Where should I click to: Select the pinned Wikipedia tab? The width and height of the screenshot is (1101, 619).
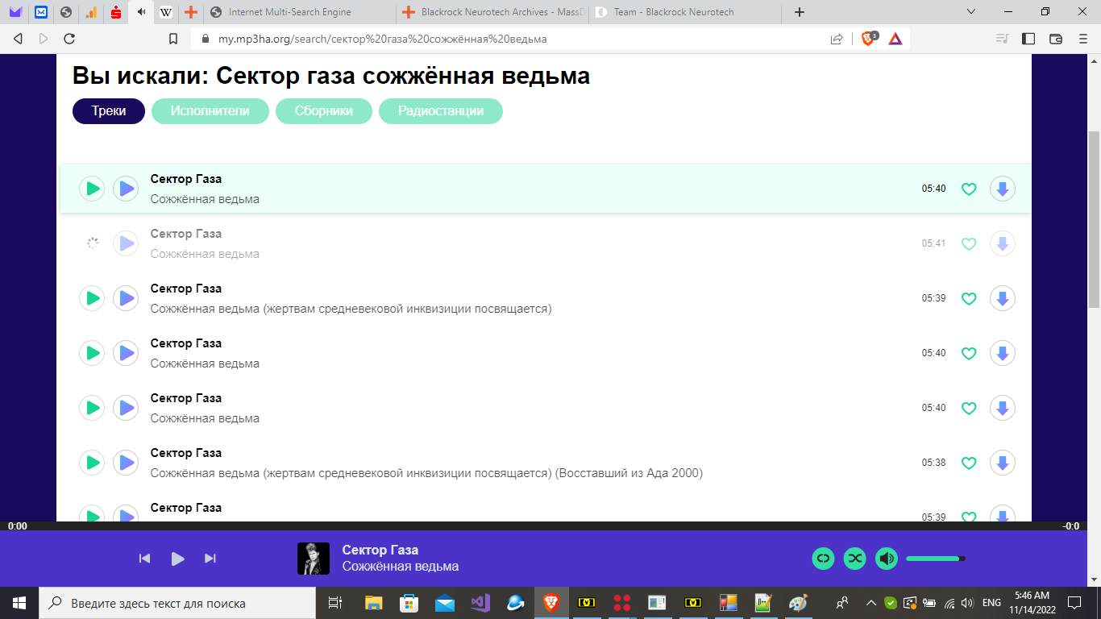pyautogui.click(x=166, y=12)
